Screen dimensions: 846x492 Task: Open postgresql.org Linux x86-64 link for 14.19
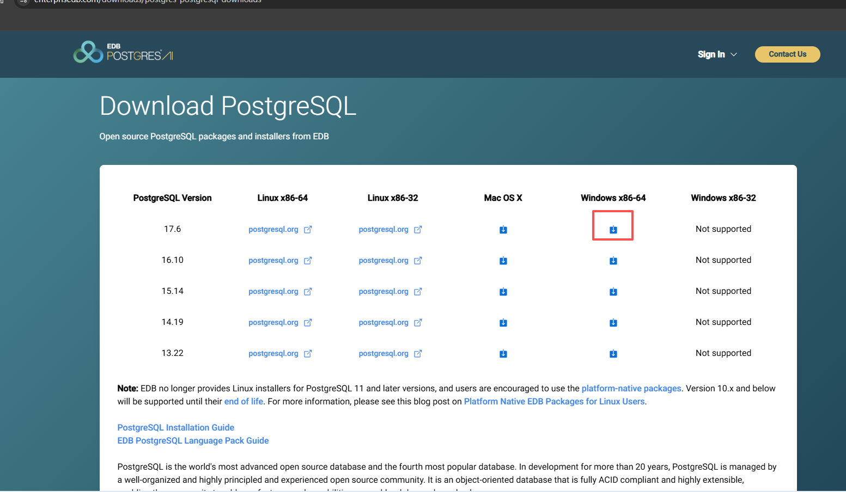[x=280, y=322]
